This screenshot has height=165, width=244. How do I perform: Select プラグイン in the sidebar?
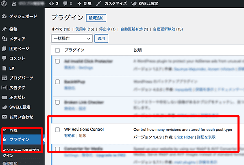coord(19,139)
